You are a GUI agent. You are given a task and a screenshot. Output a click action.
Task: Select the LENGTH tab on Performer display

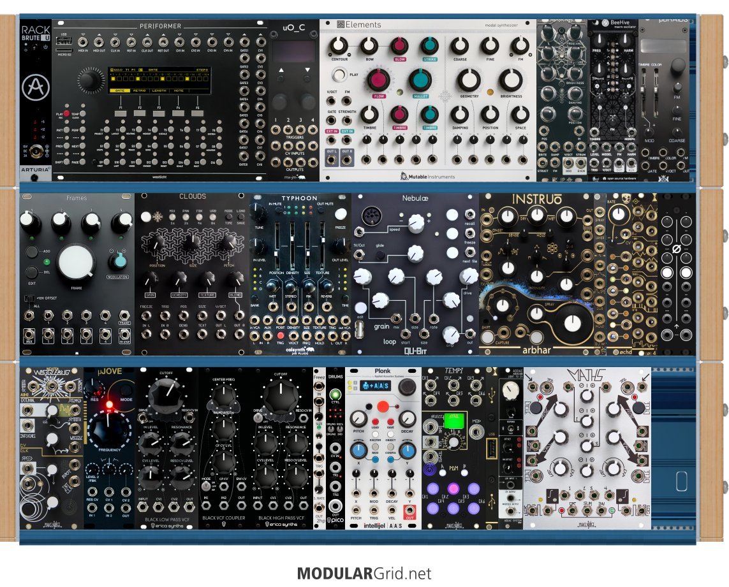159,91
